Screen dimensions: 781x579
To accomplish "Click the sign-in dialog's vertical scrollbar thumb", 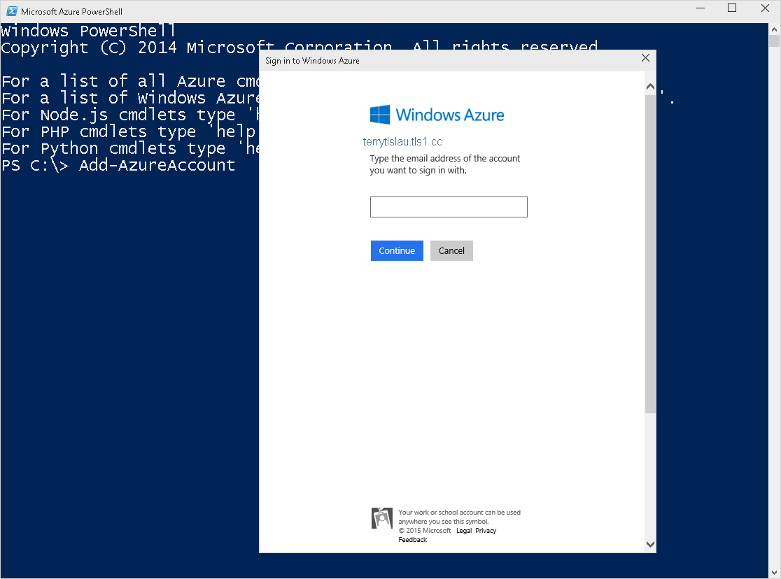I will [x=650, y=254].
